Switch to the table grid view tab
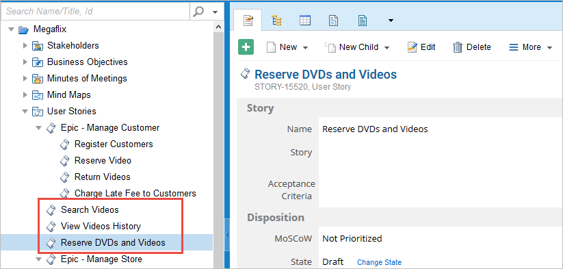The height and width of the screenshot is (269, 563). pyautogui.click(x=305, y=21)
